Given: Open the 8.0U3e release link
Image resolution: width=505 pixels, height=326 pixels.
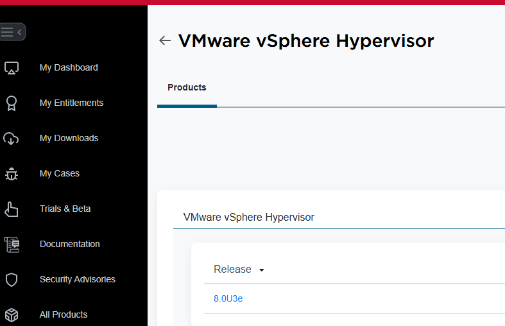Looking at the screenshot, I should click(x=228, y=298).
